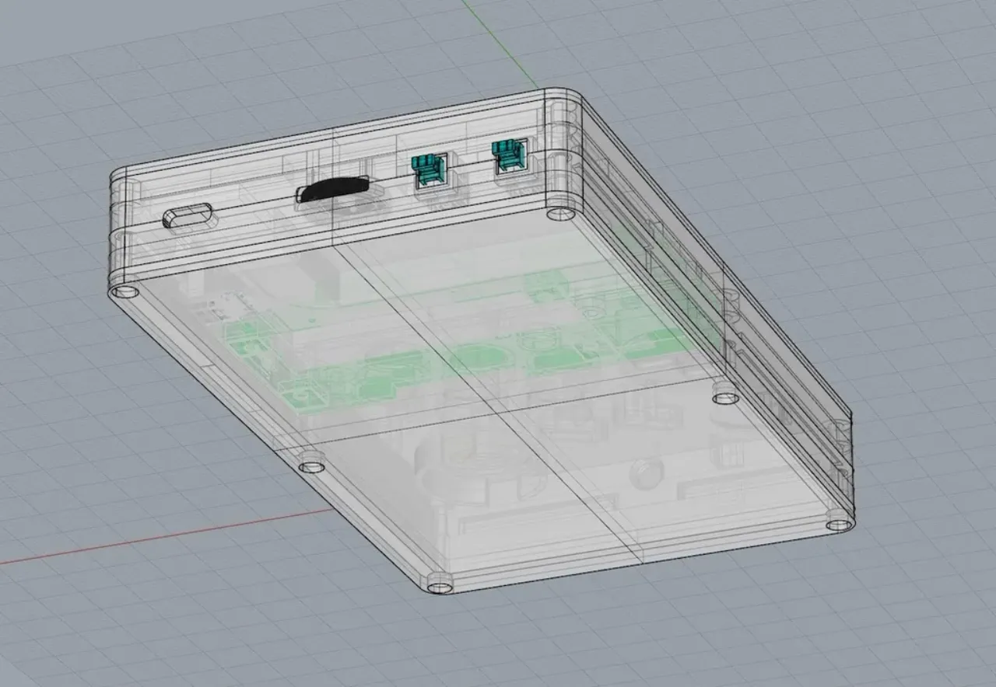Select the pill-shaped port cutout on the side
The height and width of the screenshot is (687, 996).
(x=188, y=215)
